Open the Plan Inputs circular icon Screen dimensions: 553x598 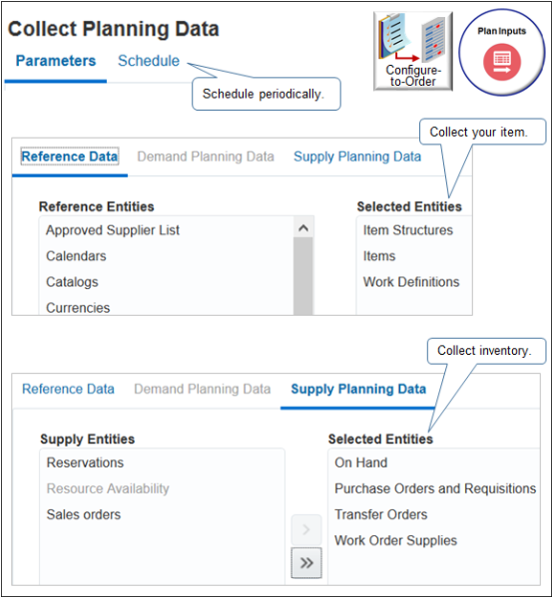[502, 52]
